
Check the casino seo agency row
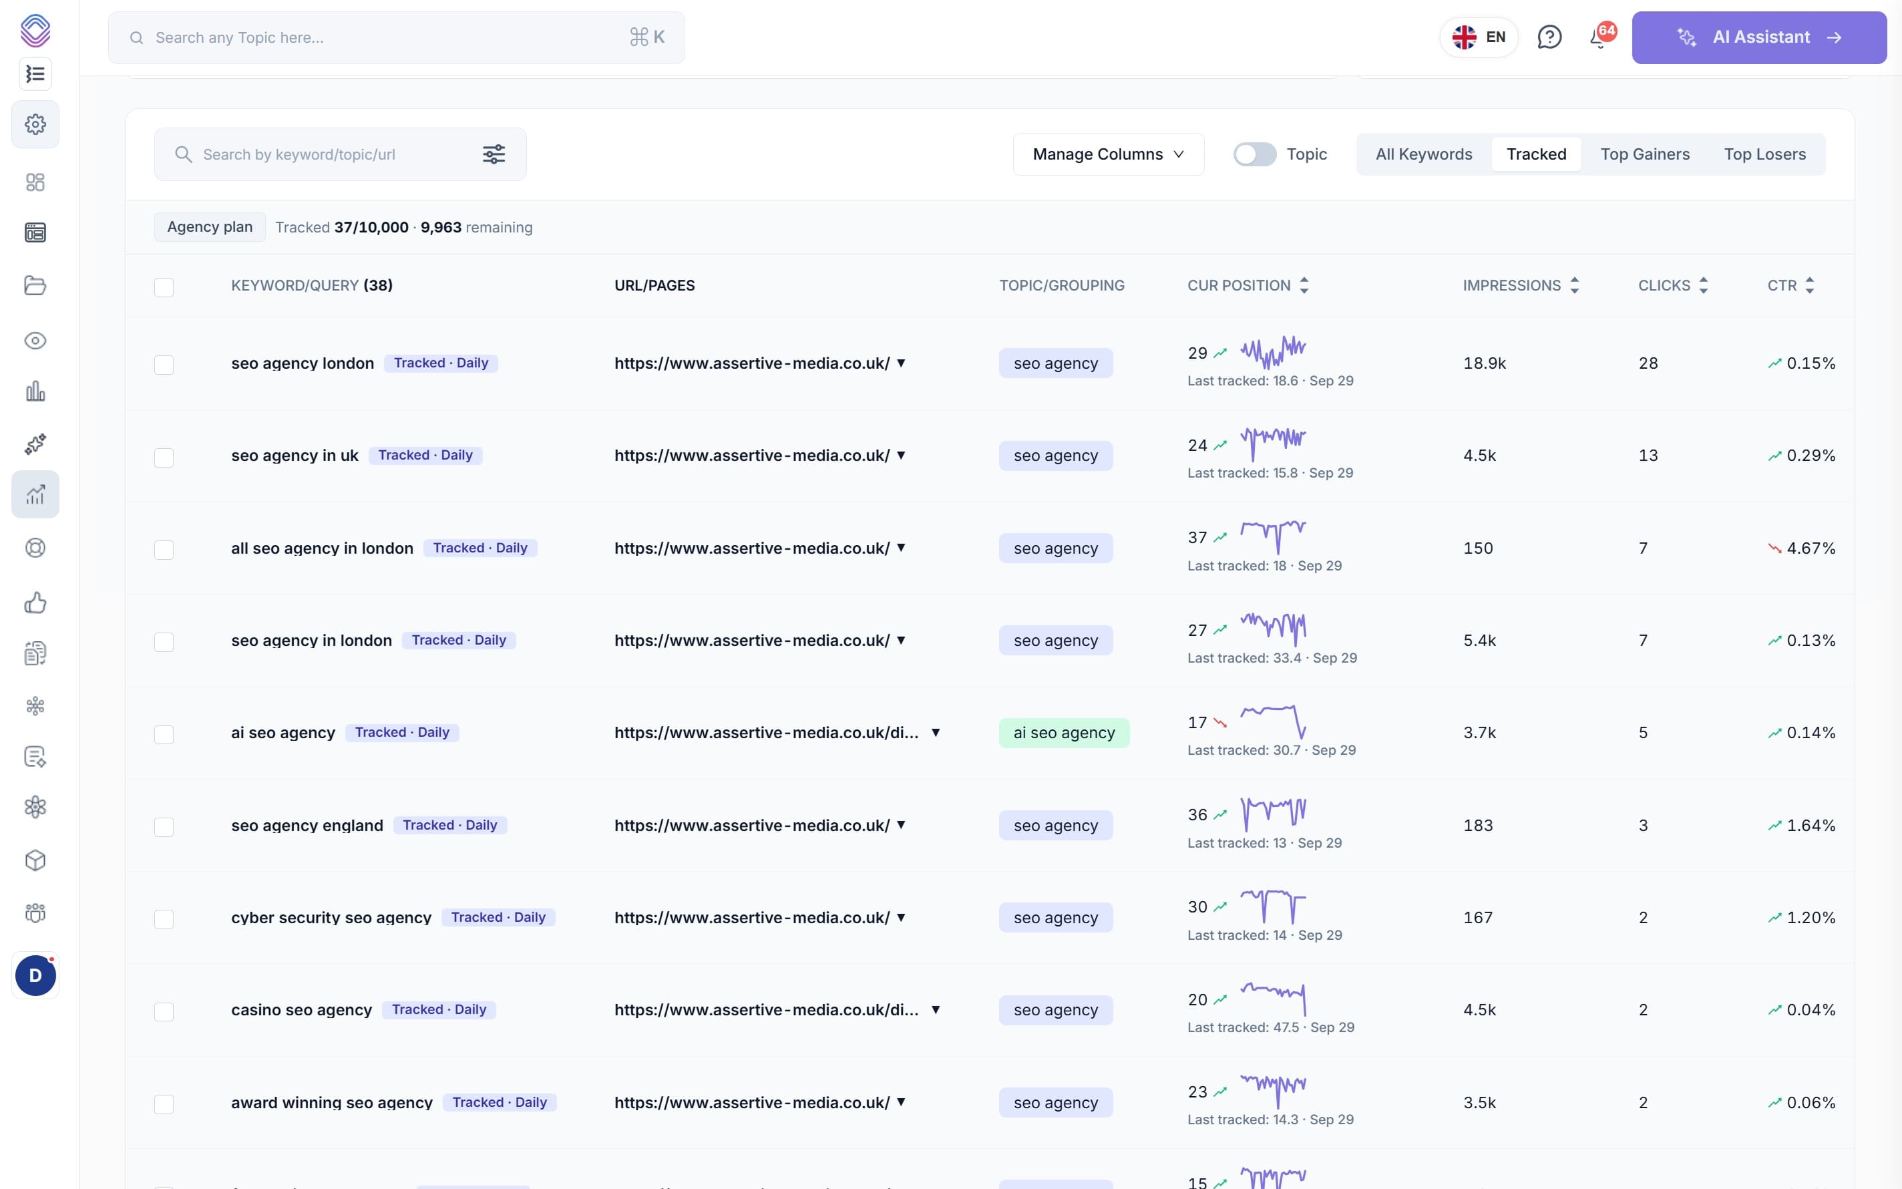pos(164,1011)
